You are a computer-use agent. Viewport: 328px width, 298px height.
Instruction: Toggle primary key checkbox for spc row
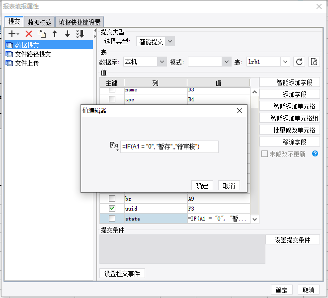tap(112, 99)
